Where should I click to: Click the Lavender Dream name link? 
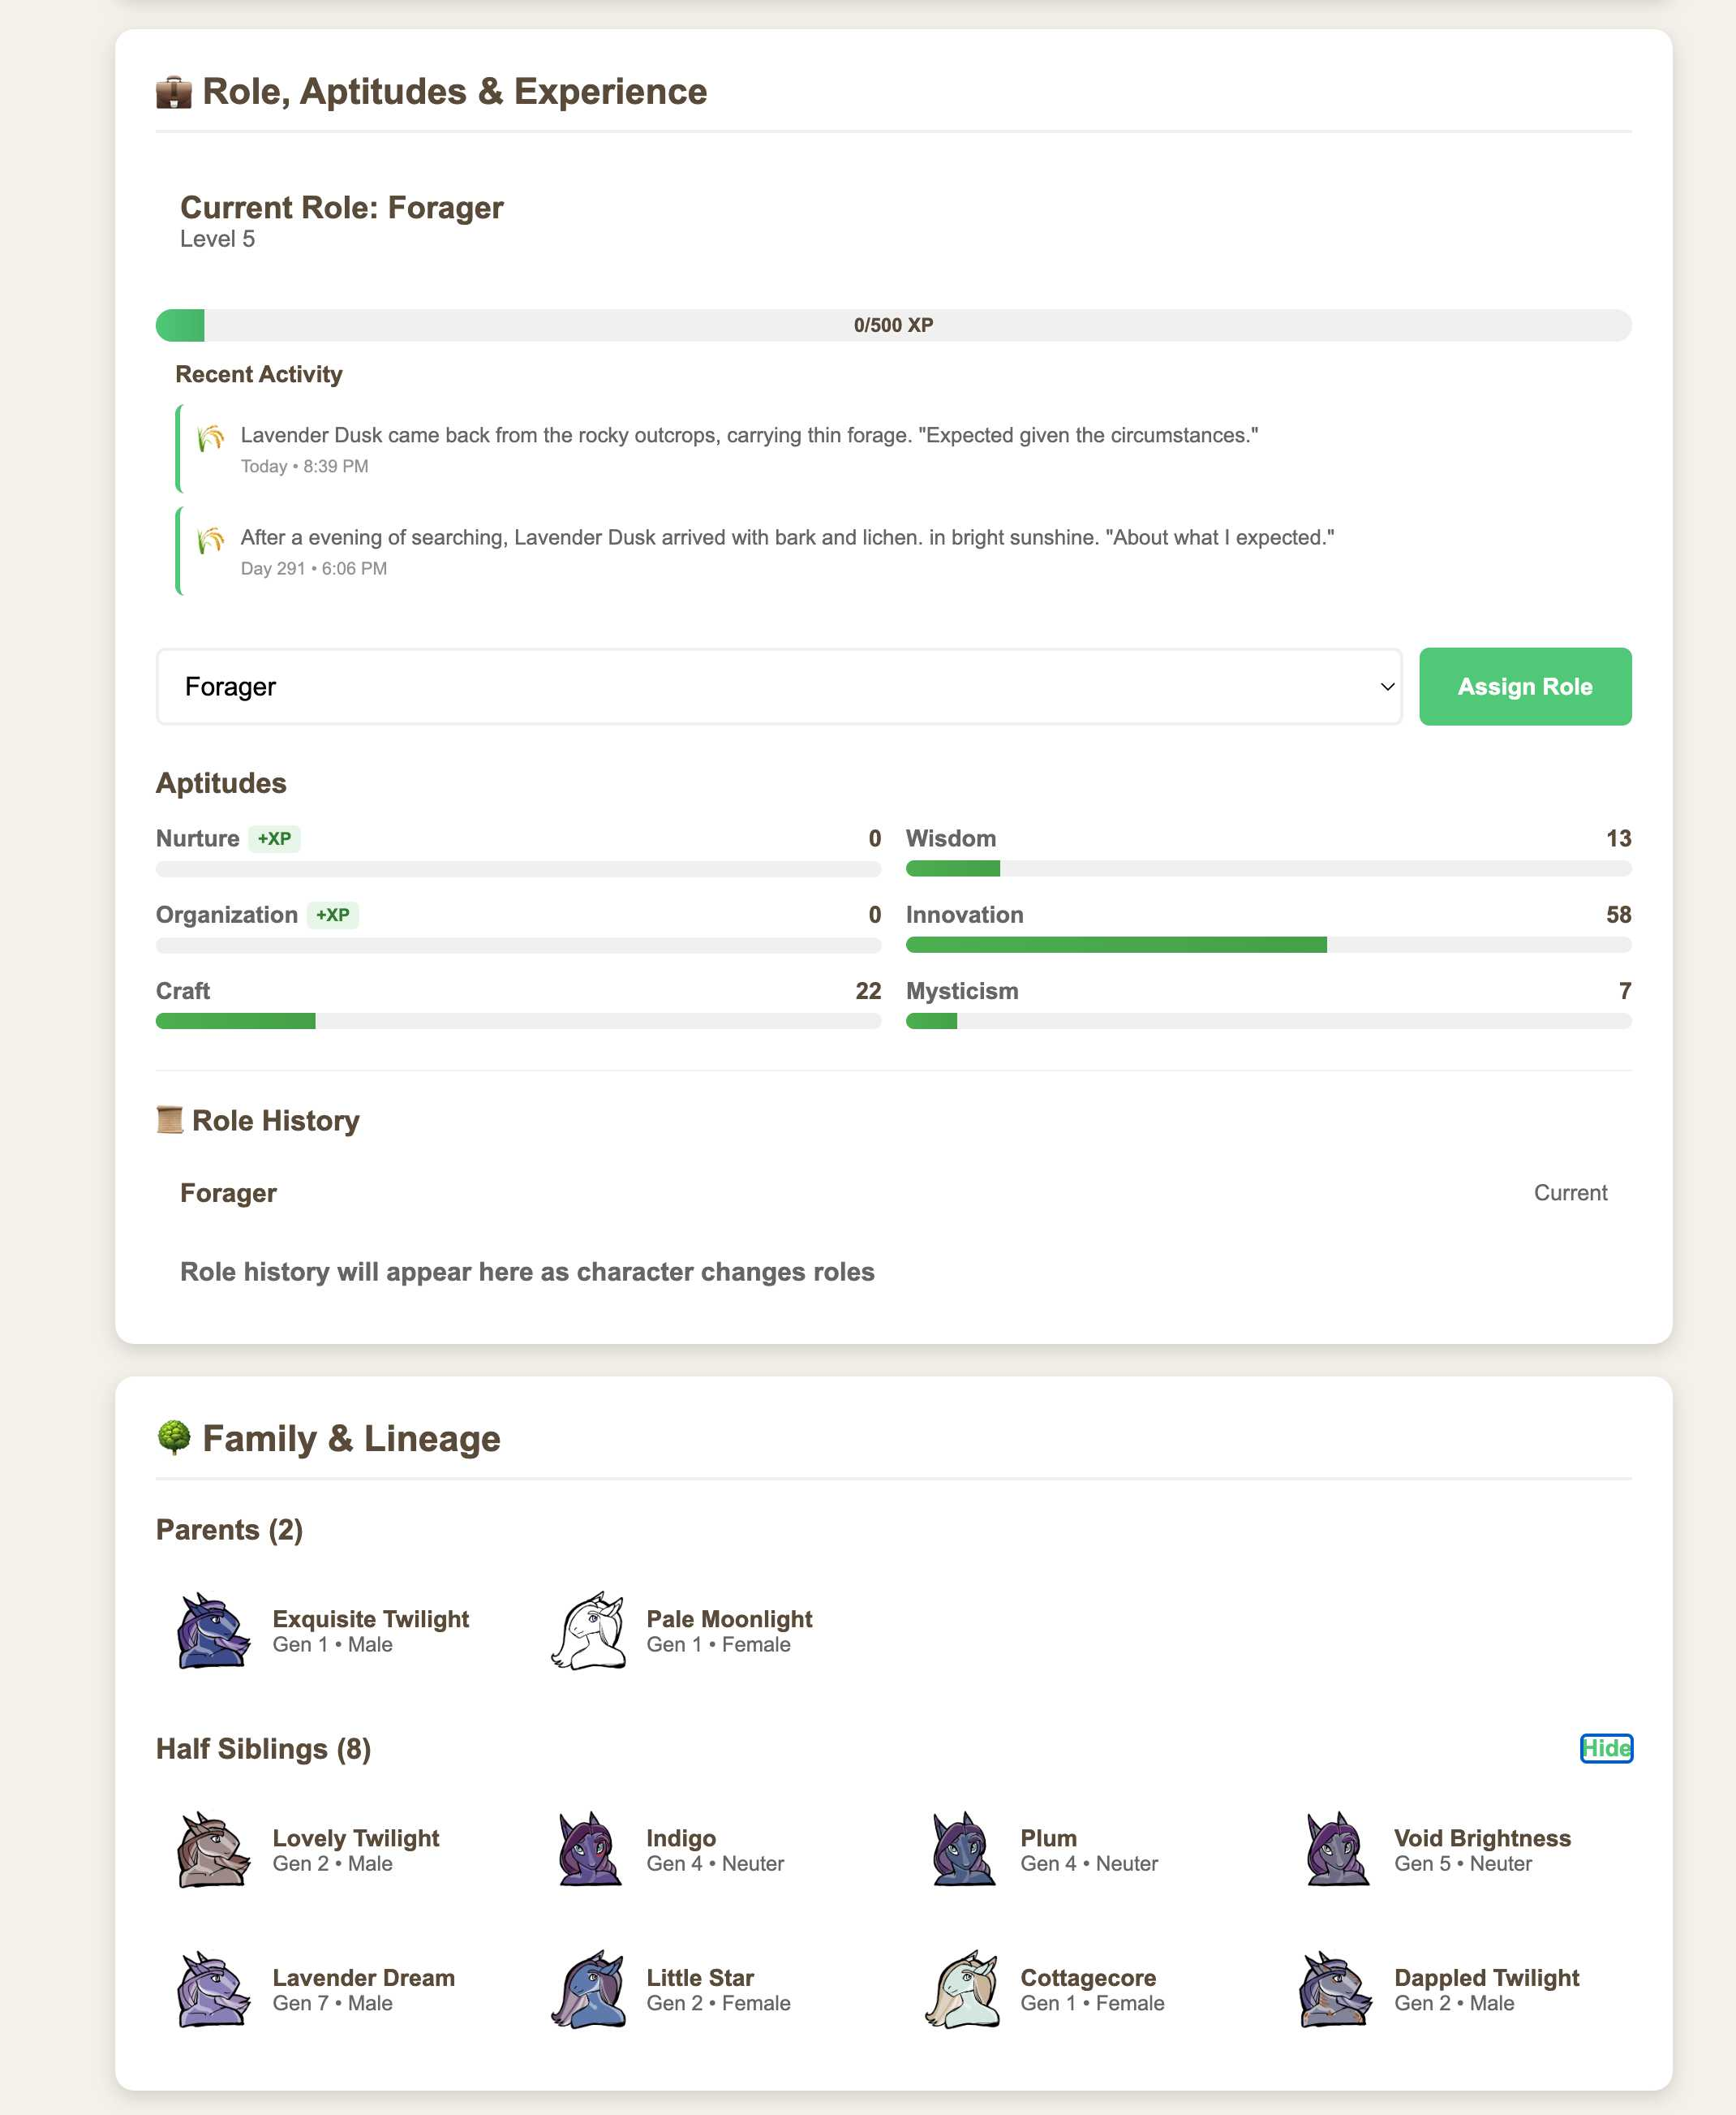pyautogui.click(x=363, y=1978)
